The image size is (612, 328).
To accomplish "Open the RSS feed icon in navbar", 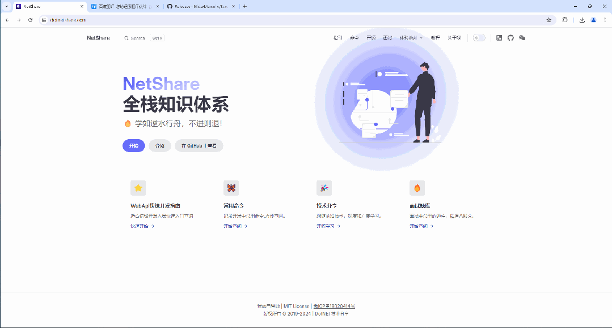I will click(499, 38).
